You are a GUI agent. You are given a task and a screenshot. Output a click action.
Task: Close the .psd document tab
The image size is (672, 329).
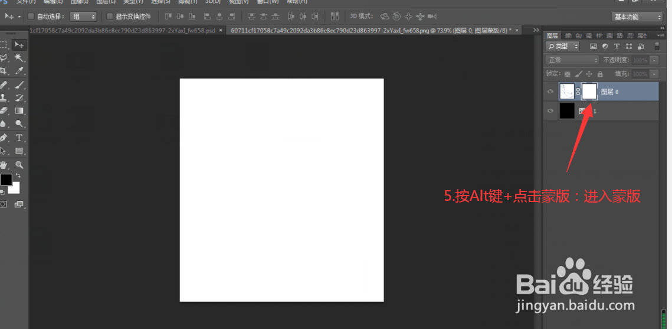(221, 31)
